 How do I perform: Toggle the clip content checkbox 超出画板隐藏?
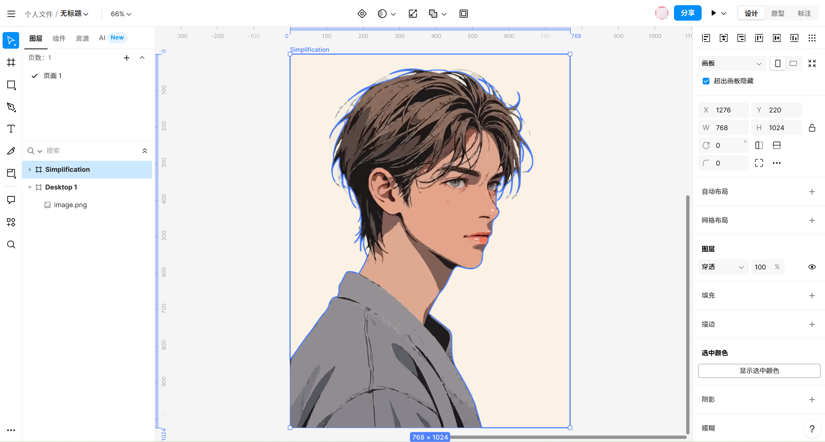(x=706, y=81)
